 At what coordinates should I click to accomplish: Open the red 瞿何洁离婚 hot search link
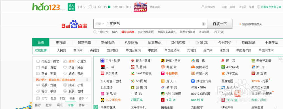click(x=128, y=32)
